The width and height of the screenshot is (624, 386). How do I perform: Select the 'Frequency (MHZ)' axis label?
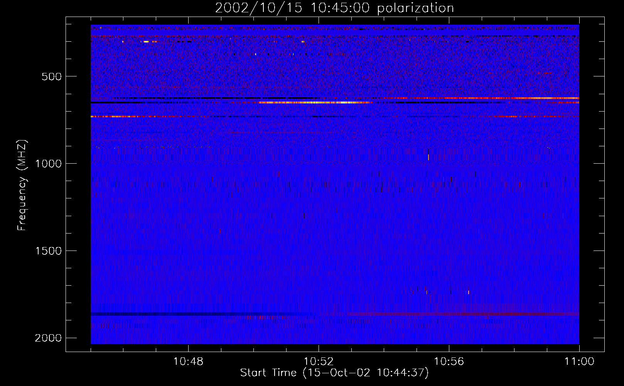(22, 185)
